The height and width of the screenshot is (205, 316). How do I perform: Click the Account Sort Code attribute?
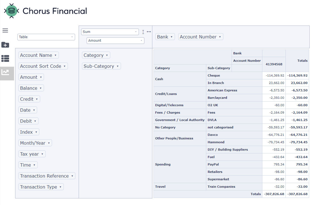point(40,66)
